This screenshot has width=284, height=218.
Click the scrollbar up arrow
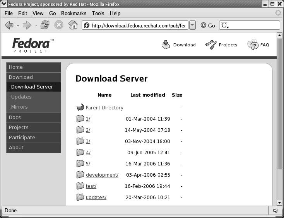click(279, 35)
